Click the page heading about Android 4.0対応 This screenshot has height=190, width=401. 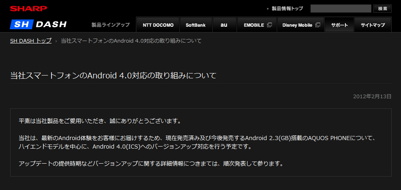[113, 76]
